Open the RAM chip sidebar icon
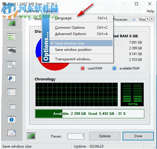 pos(12,51)
